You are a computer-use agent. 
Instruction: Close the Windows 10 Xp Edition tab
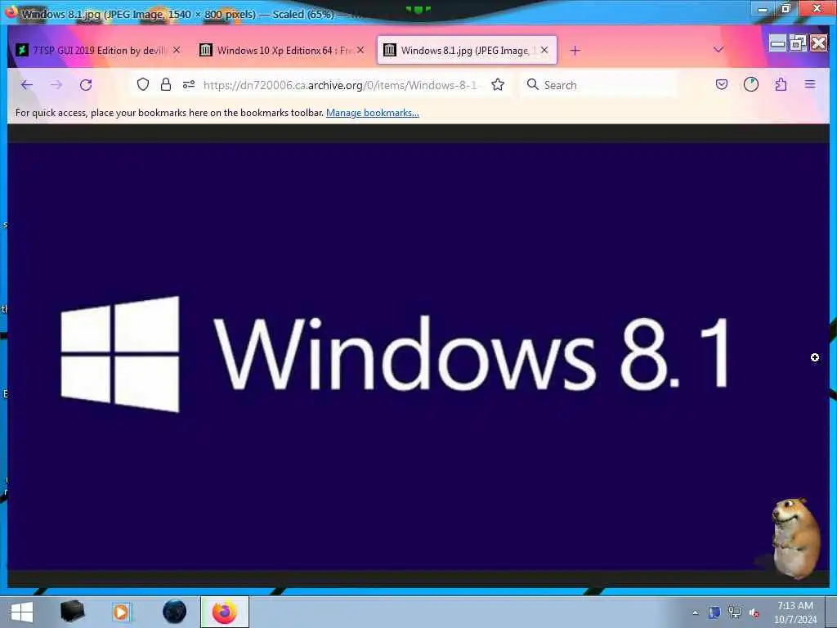coord(360,50)
